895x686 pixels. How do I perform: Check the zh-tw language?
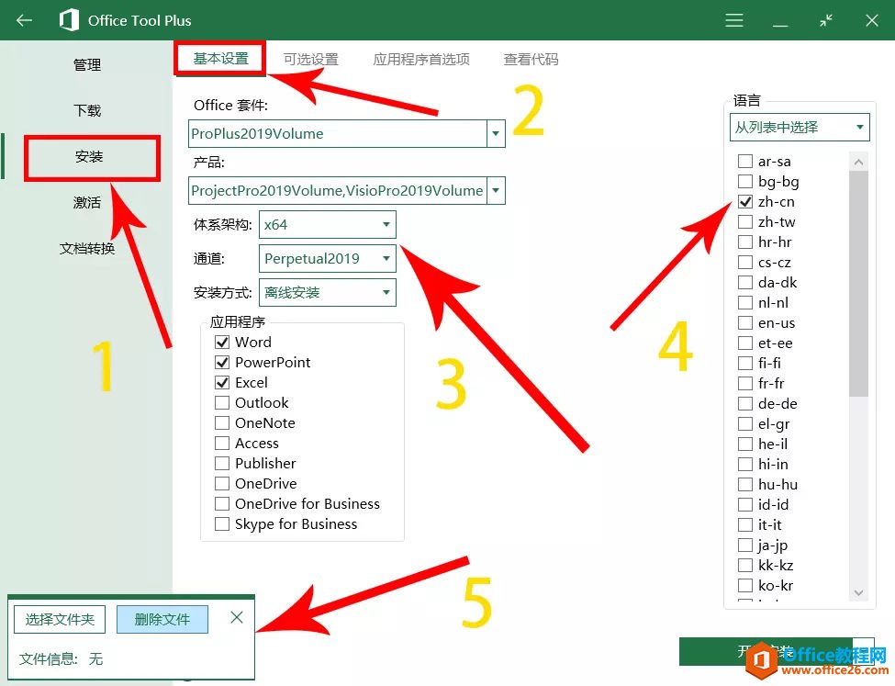[x=744, y=221]
